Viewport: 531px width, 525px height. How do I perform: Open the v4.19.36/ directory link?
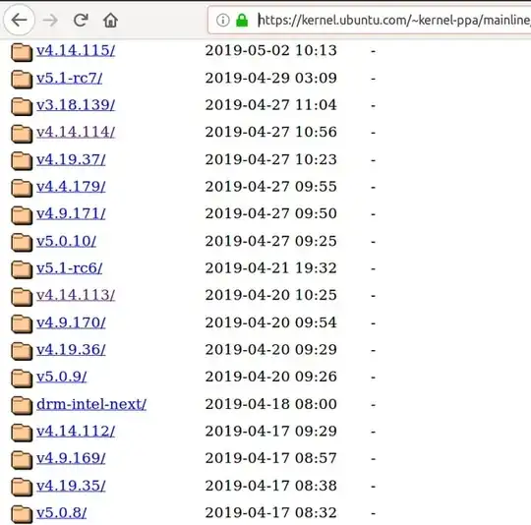pyautogui.click(x=71, y=350)
